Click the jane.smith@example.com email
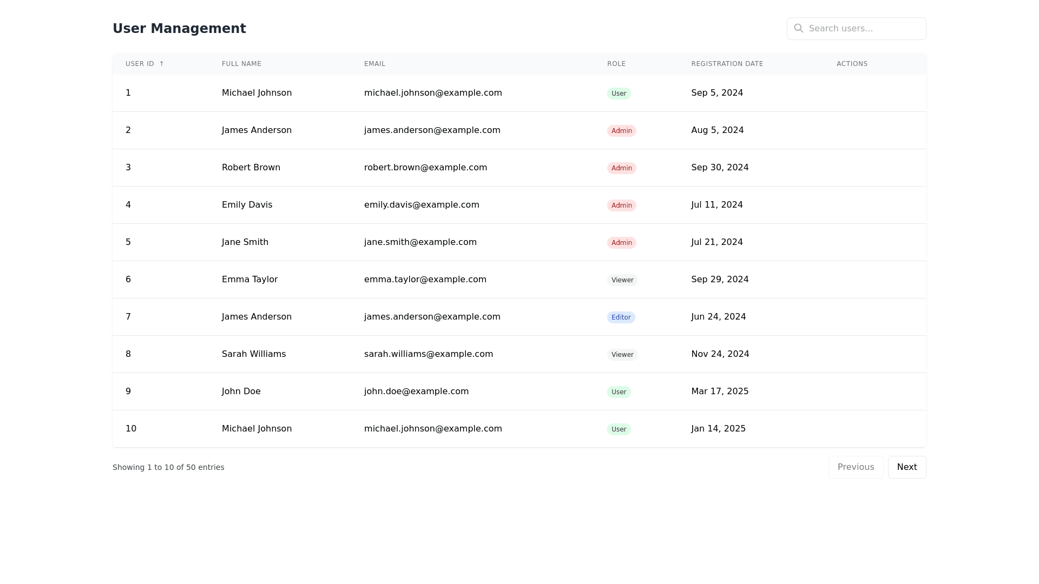 [x=420, y=242]
